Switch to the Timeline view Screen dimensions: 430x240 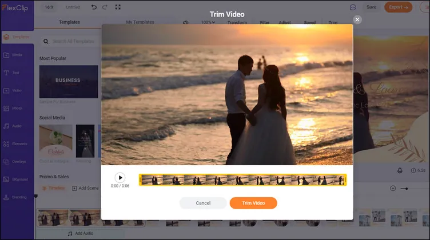(x=54, y=188)
